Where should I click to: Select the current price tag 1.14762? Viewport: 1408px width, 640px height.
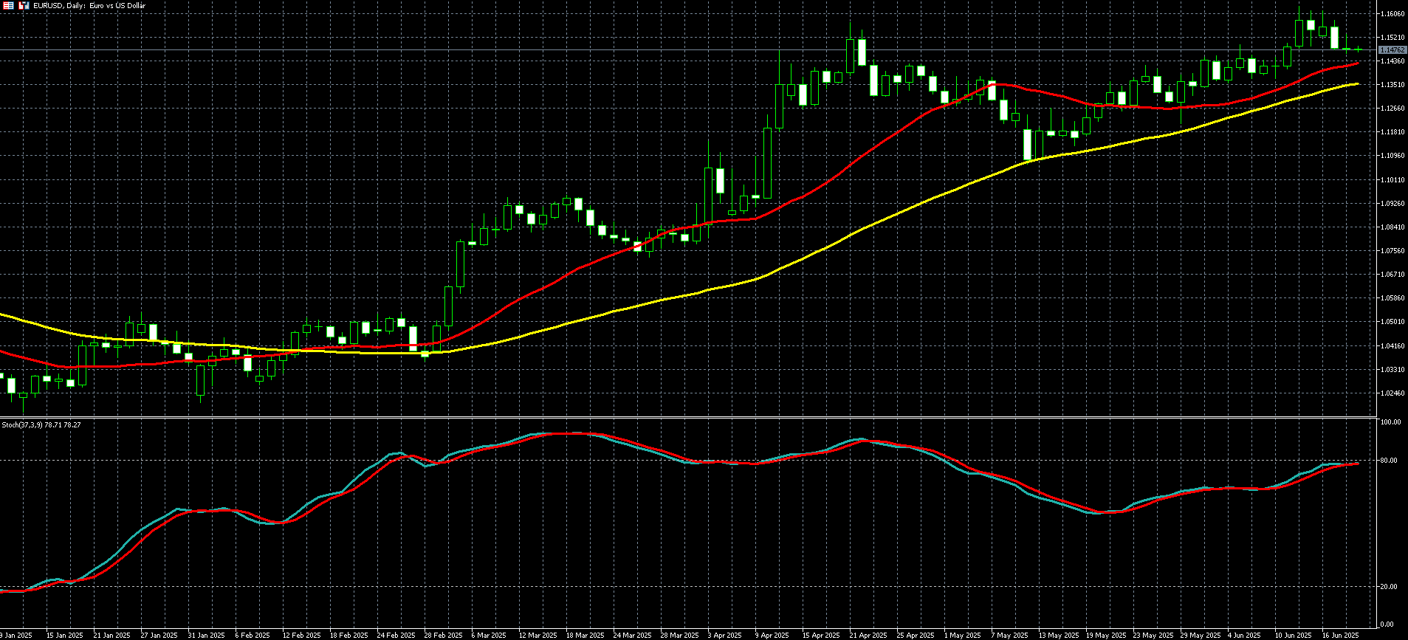tap(1392, 50)
